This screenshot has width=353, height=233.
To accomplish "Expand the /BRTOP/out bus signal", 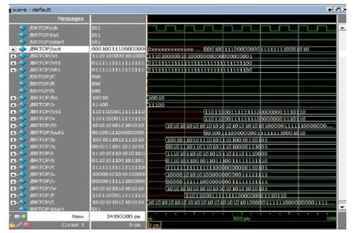I will 13,48.
